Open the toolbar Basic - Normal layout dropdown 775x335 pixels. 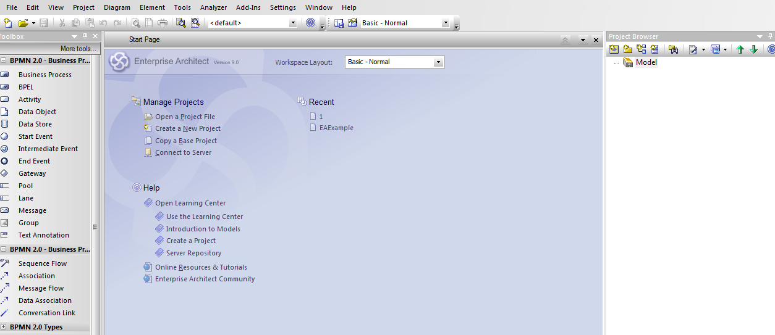tap(446, 23)
